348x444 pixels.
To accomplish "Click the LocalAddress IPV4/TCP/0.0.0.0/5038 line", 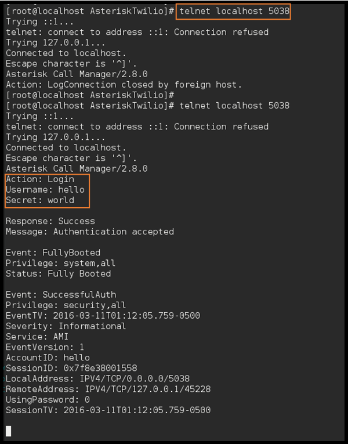I will (98, 378).
